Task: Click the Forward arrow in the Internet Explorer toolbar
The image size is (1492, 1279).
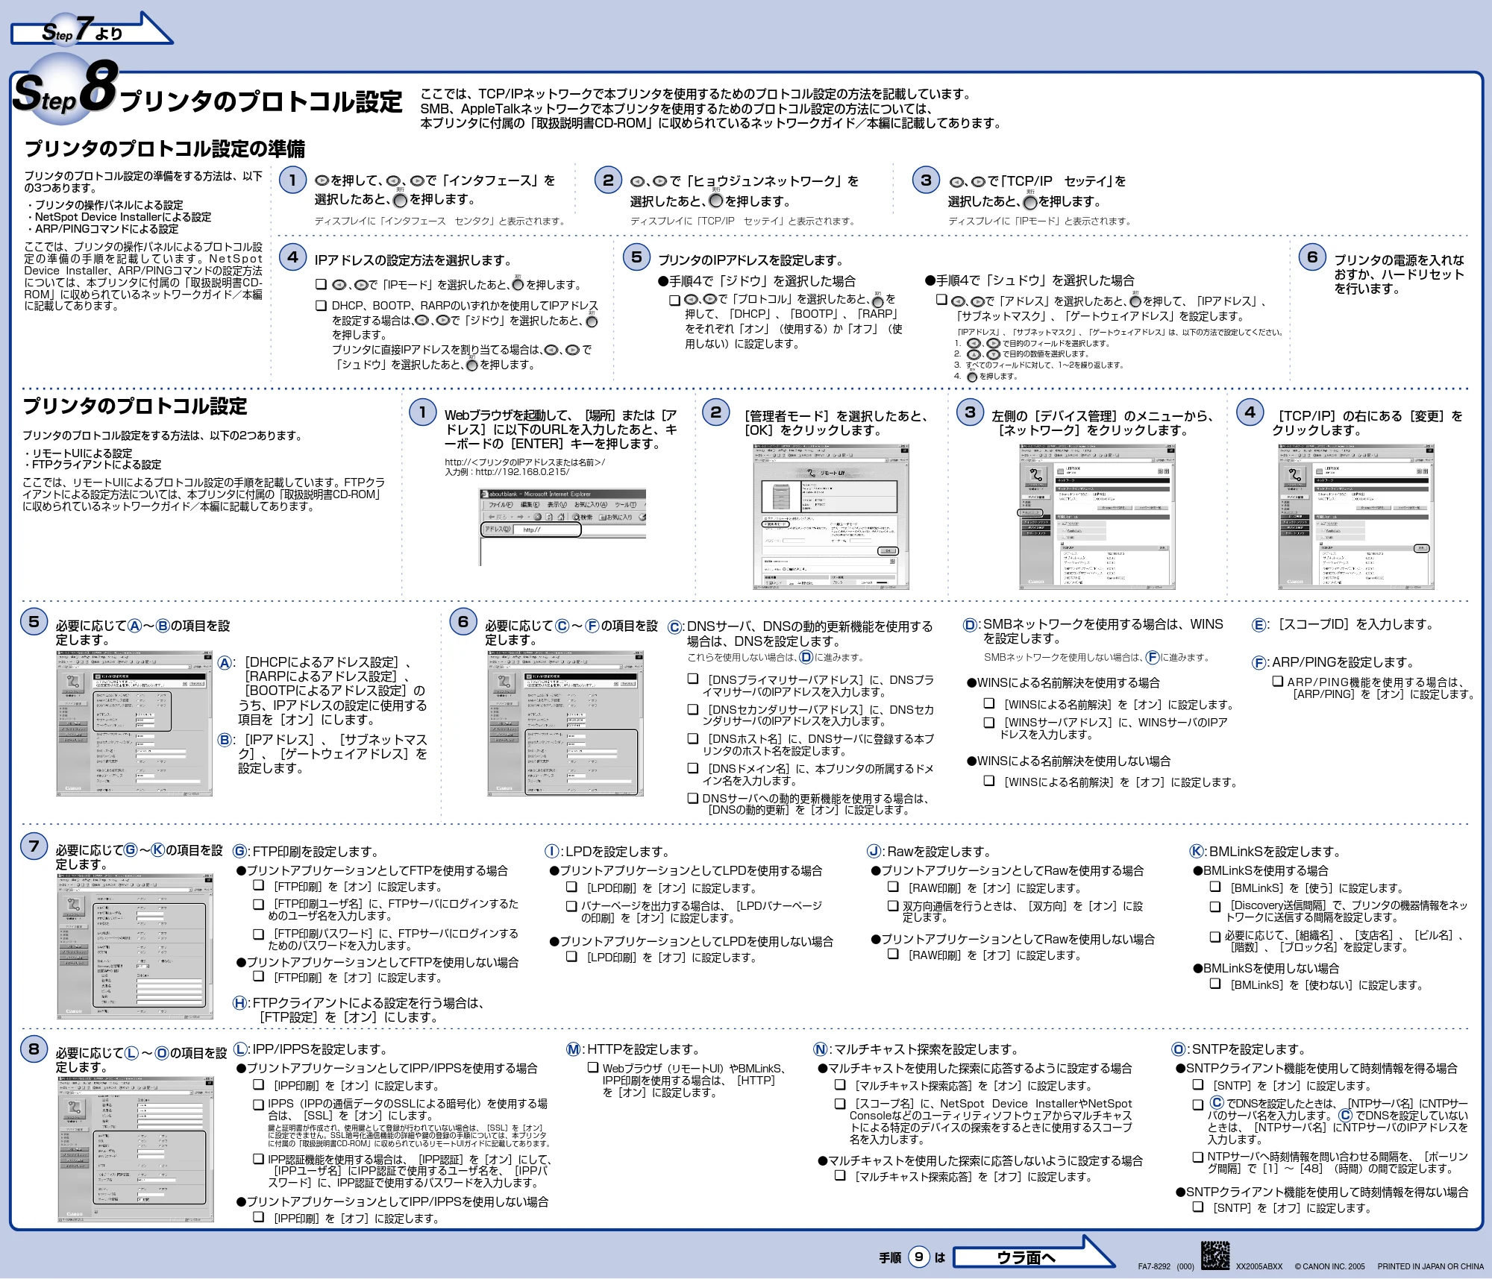Action: 520,517
